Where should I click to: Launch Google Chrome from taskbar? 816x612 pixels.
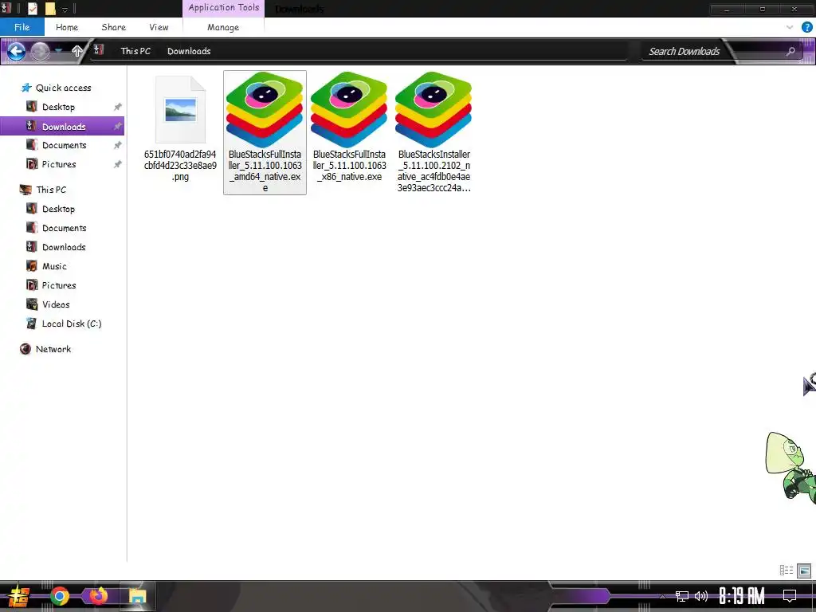point(59,596)
